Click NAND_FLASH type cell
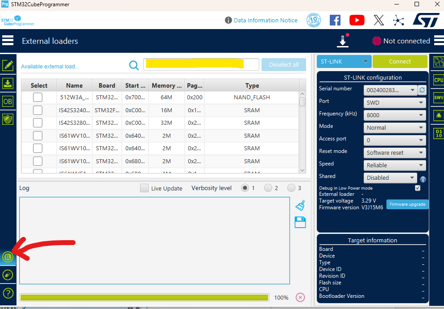 pyautogui.click(x=252, y=97)
